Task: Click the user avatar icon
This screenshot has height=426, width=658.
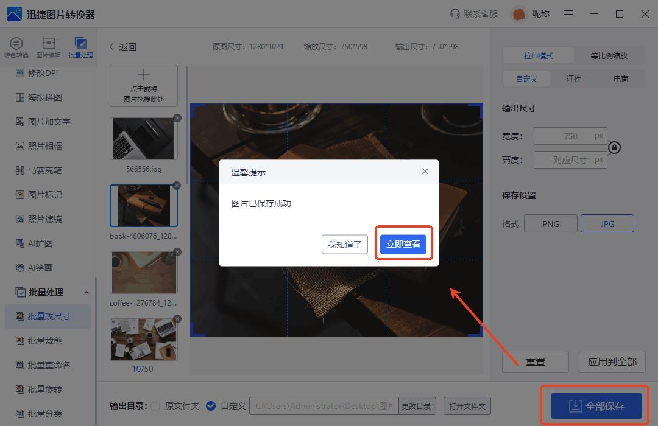Action: point(518,14)
